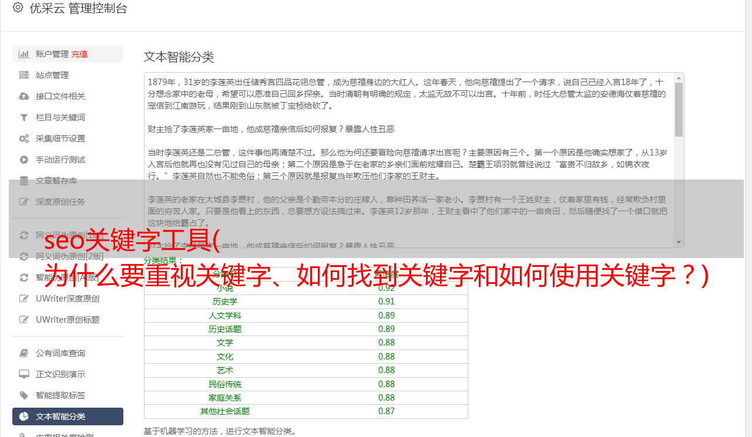Select the tag icon for 智能提取标签
This screenshot has height=437, width=752.
point(23,395)
